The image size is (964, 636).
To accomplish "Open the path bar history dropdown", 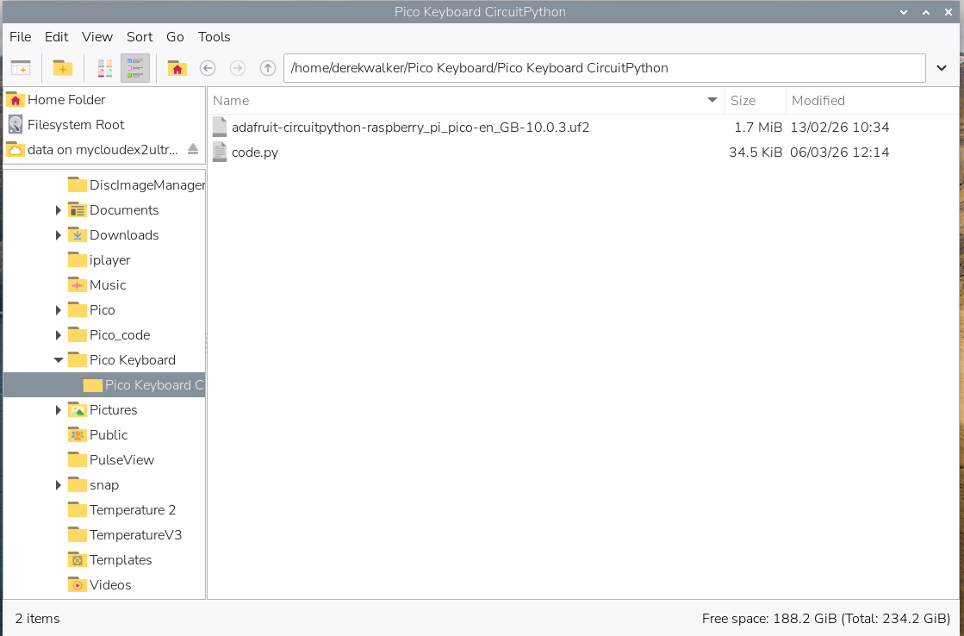I will pos(941,68).
